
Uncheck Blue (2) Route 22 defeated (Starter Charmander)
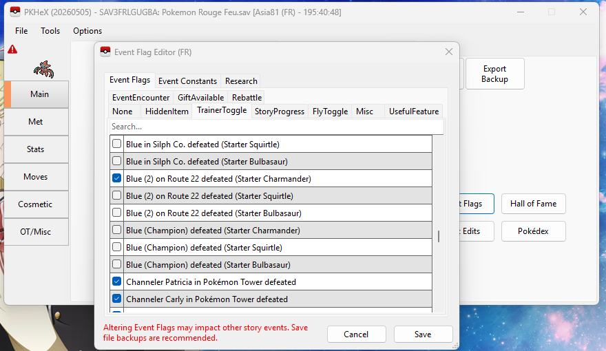point(116,178)
